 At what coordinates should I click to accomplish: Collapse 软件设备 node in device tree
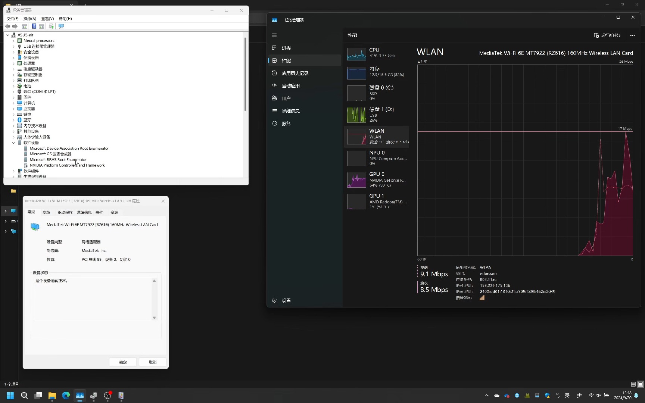tap(14, 143)
